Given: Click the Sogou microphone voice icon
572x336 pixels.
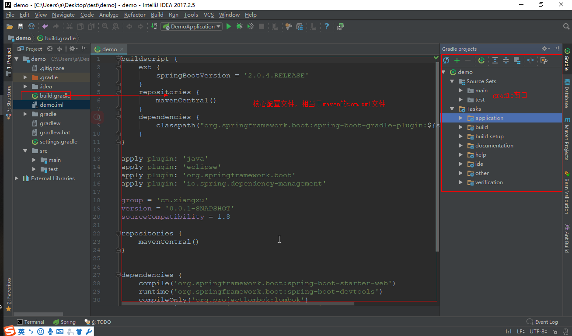Looking at the screenshot, I should point(50,332).
